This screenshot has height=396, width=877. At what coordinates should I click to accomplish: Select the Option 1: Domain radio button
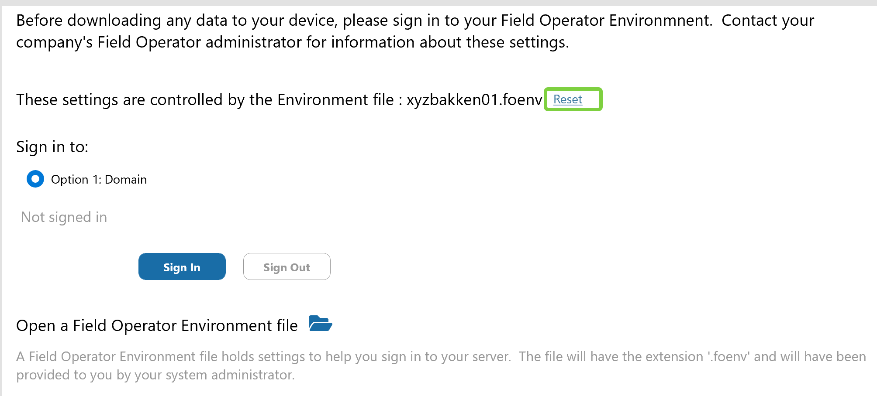tap(35, 179)
